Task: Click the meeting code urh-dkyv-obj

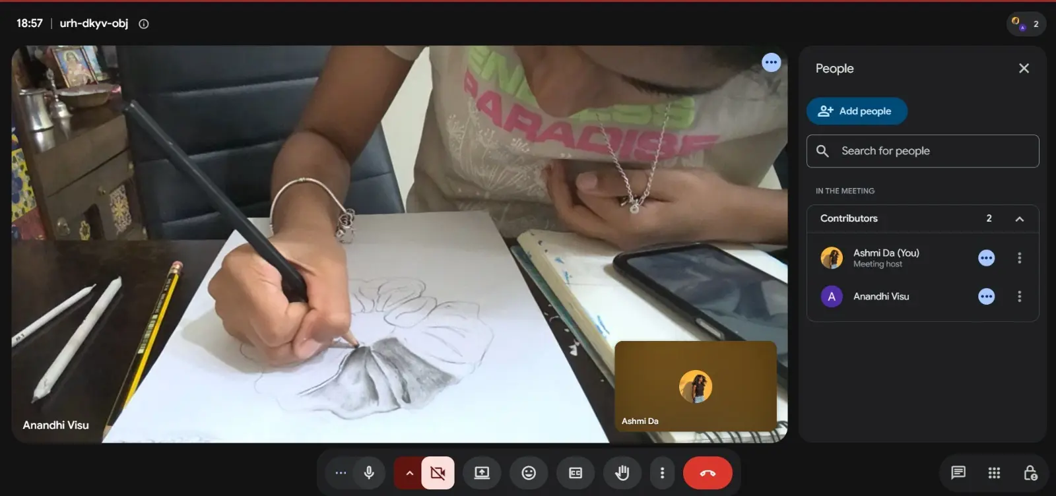Action: [94, 24]
